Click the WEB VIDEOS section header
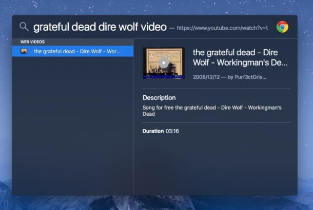Image resolution: width=313 pixels, height=210 pixels. (x=32, y=42)
